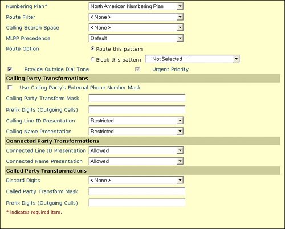Expand Connected Name Presentation dropdown

[x=136, y=161]
